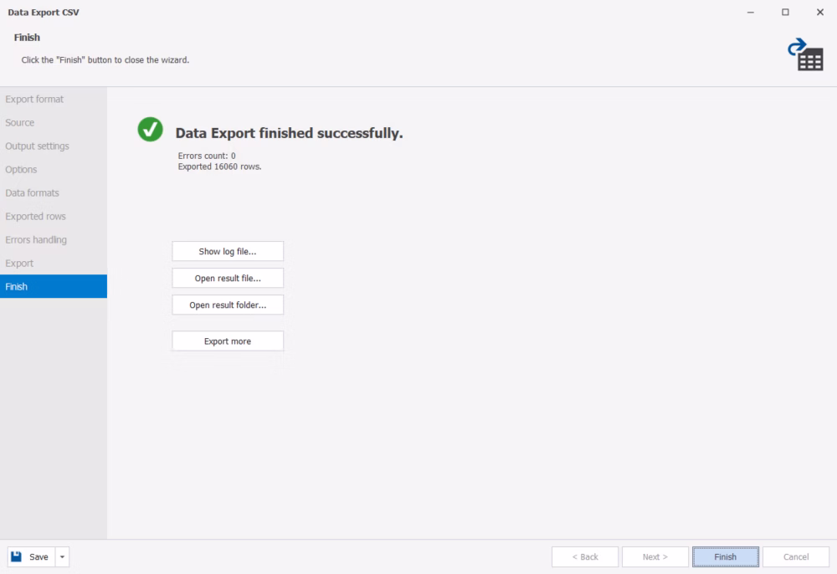Click the data export table icon in header
This screenshot has width=837, height=574.
pos(805,54)
